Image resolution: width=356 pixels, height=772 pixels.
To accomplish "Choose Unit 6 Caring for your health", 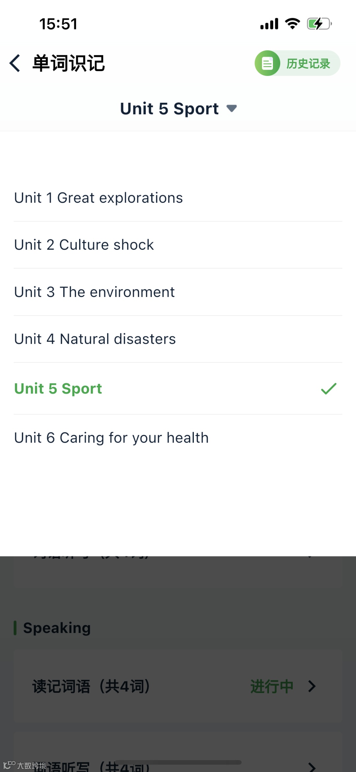I will 111,438.
